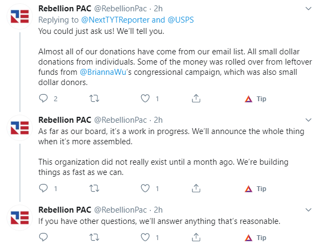This screenshot has width=319, height=246.
Task: Like the tweet mentioning @BriannaWu
Action: coord(145,99)
